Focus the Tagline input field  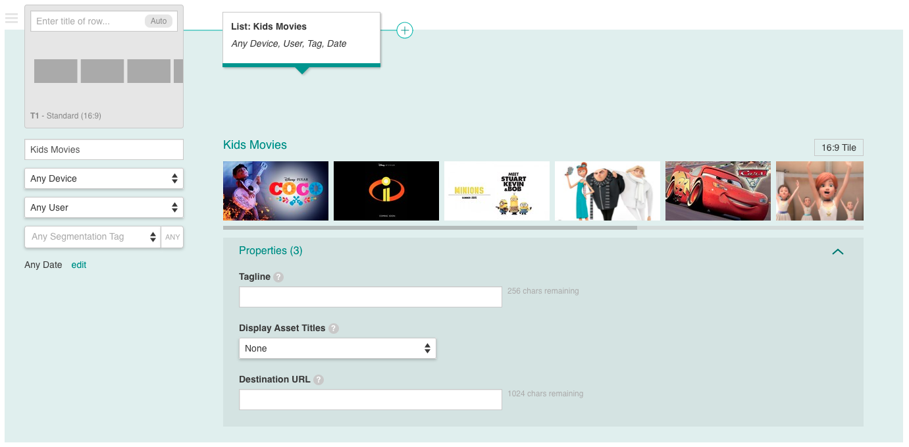pos(371,297)
